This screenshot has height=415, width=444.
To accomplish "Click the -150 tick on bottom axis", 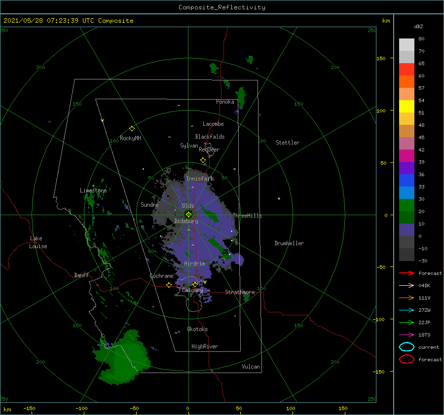I will click(x=29, y=408).
